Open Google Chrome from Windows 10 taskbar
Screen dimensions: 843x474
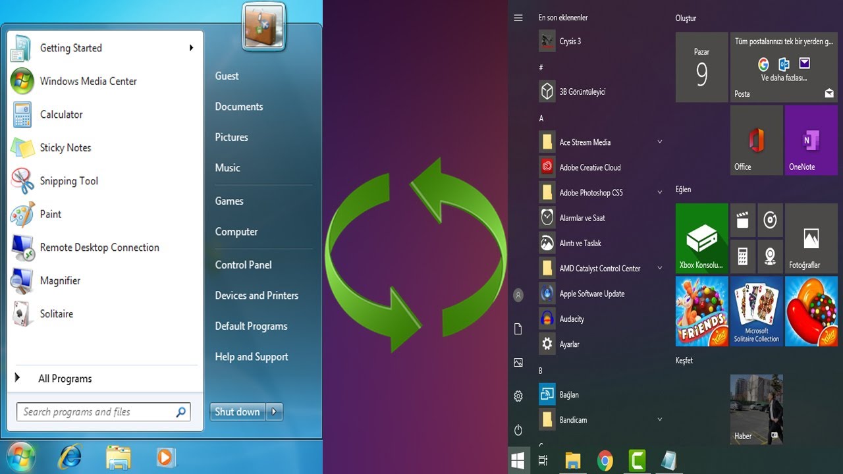(x=605, y=461)
